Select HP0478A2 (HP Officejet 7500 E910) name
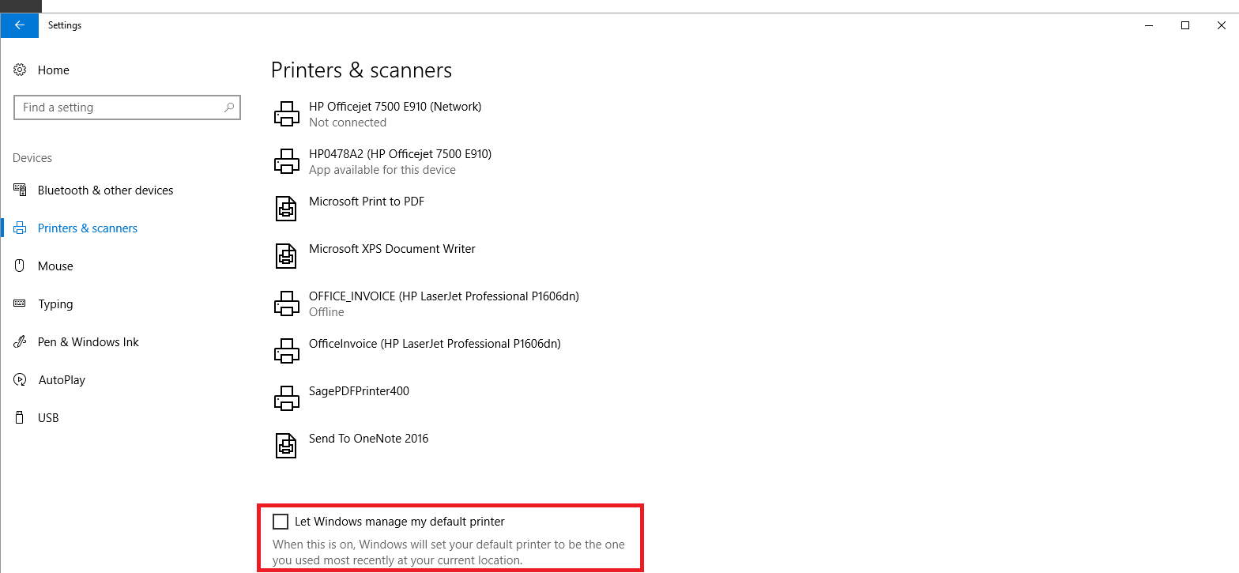 400,154
